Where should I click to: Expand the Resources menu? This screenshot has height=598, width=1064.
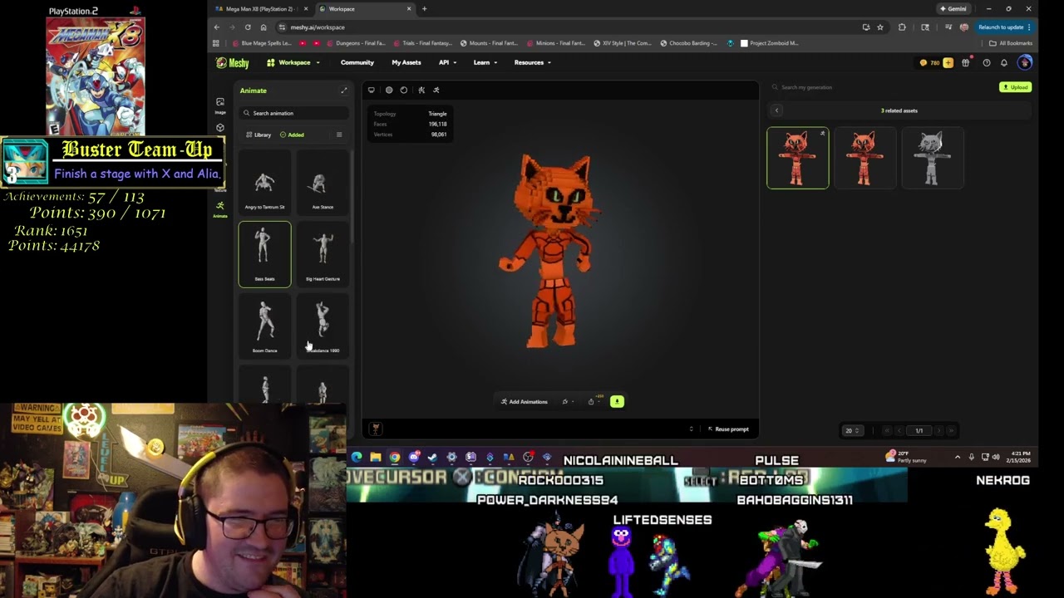point(533,62)
